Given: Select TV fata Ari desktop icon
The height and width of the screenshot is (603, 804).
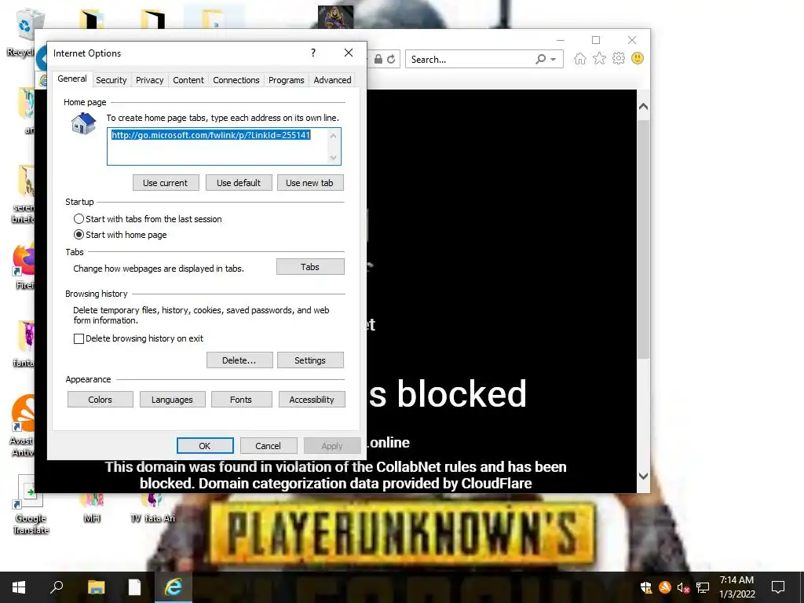Looking at the screenshot, I should click(153, 508).
